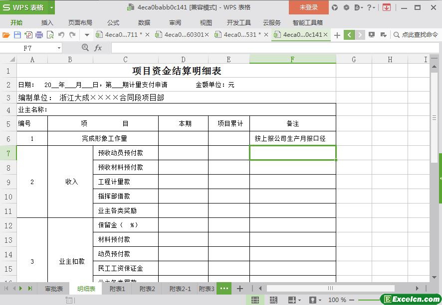Open the 公式 ribbon tab

pyautogui.click(x=113, y=23)
